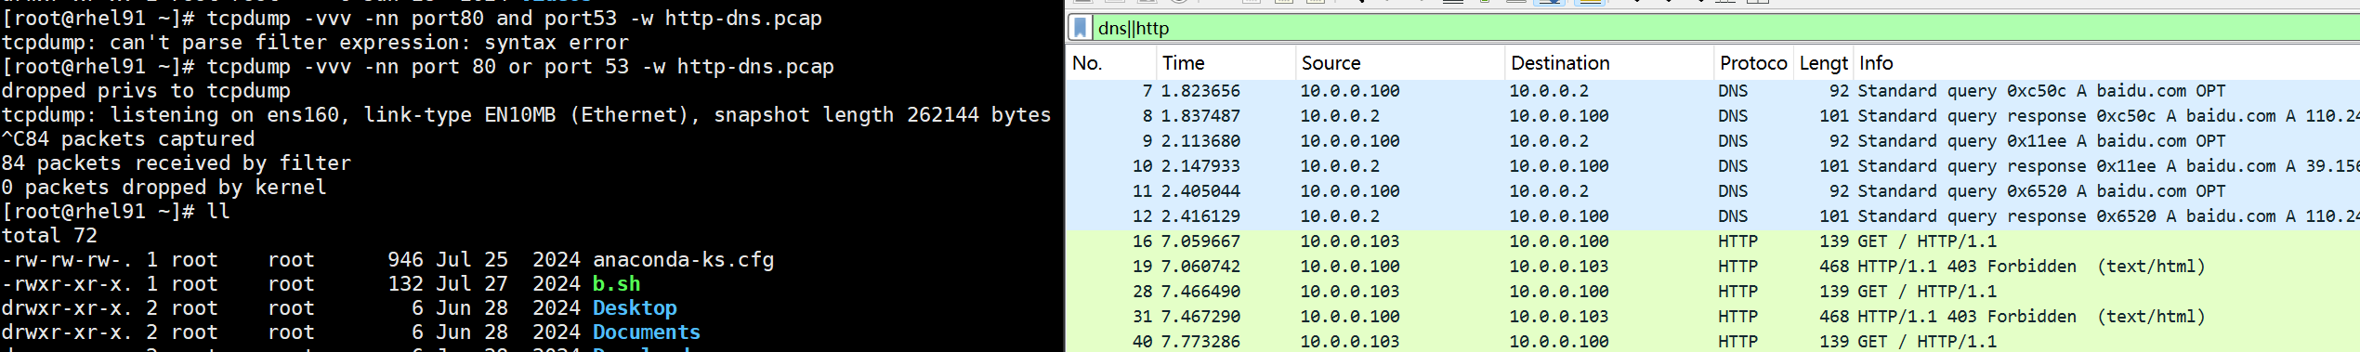Select packet 19 HTTP 403 Forbidden
The image size is (2360, 352).
(x=1712, y=267)
